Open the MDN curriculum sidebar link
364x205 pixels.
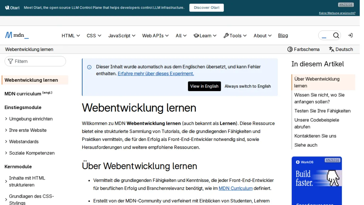point(28,94)
